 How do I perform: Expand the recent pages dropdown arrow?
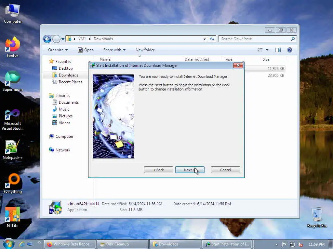pyautogui.click(x=63, y=39)
